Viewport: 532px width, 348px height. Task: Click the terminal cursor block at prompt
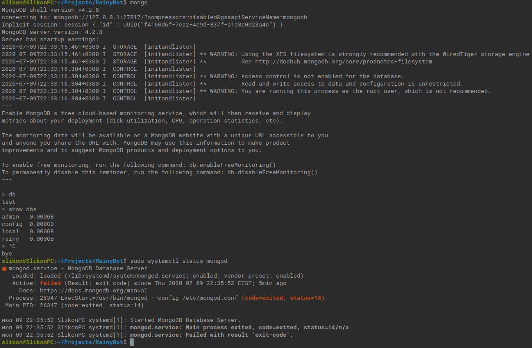point(132,342)
